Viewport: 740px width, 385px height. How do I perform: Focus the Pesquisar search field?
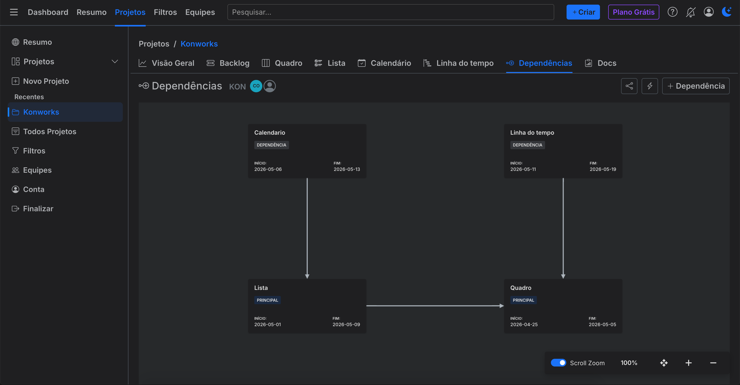(x=391, y=12)
